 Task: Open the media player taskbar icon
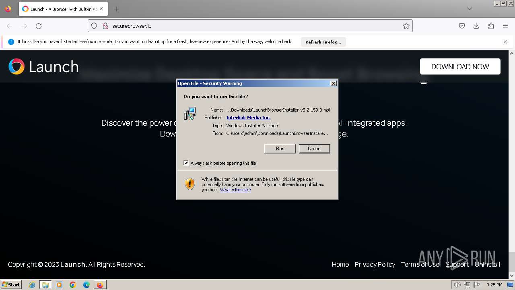click(59, 285)
